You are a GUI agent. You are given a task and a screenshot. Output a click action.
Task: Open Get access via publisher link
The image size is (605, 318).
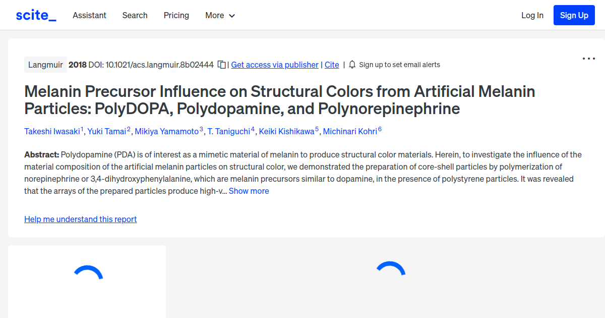click(274, 65)
